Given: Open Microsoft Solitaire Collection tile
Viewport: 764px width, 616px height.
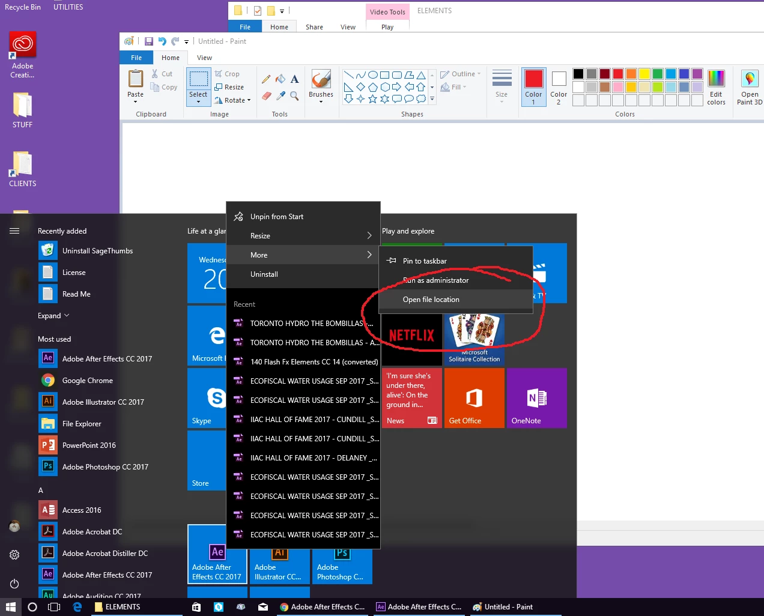Looking at the screenshot, I should (x=474, y=339).
